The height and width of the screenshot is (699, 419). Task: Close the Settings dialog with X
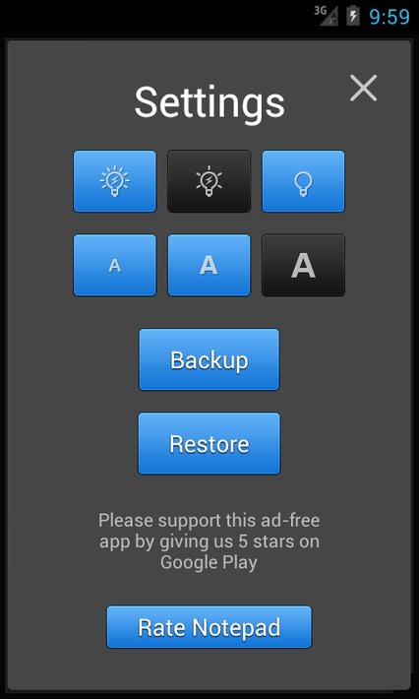click(363, 88)
